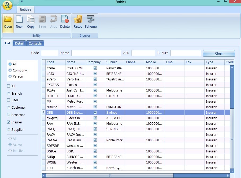Select the SUNp row code

point(55,157)
